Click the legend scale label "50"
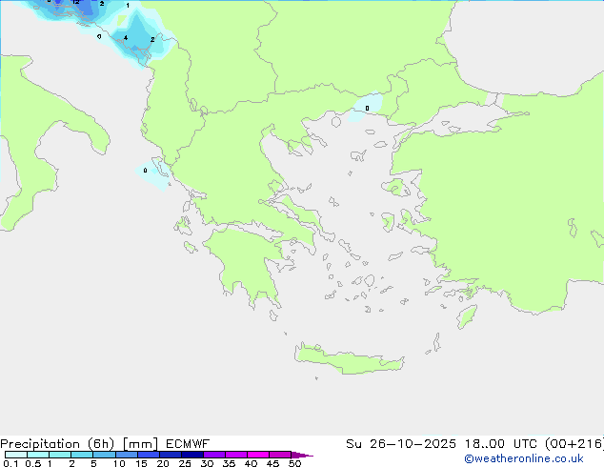Viewport: 604px width, 467px height. (x=294, y=463)
